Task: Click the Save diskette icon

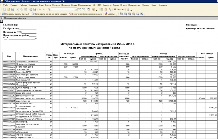Action: tap(13, 10)
